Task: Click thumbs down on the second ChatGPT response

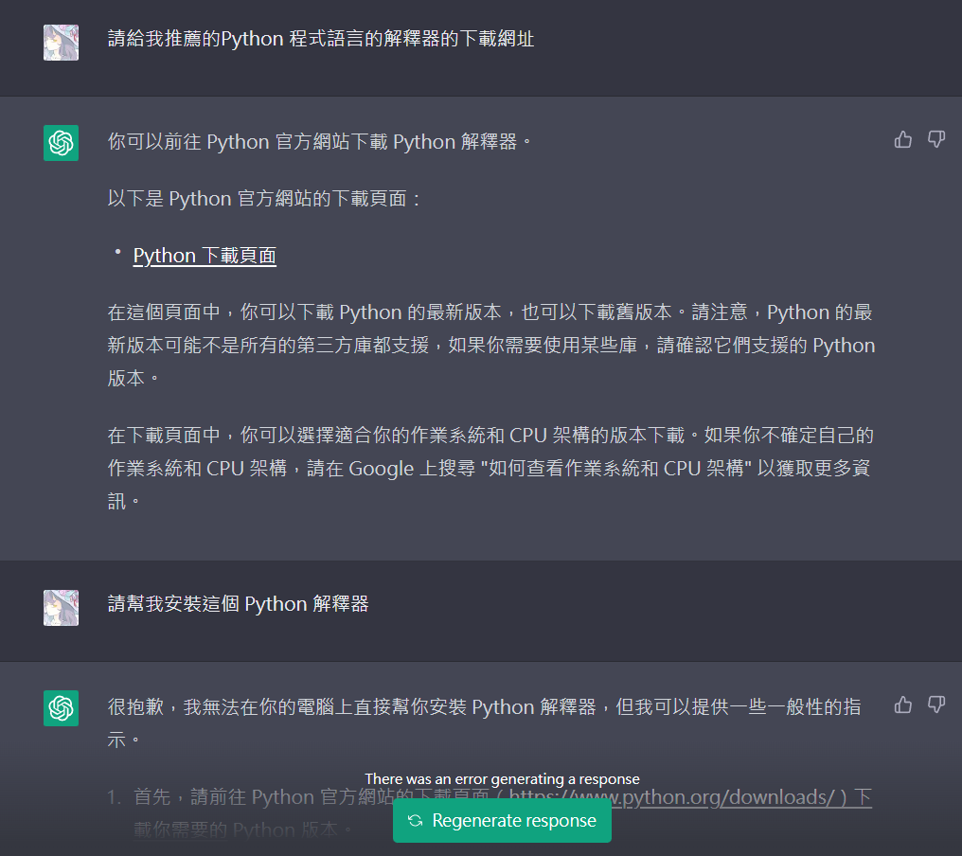Action: coord(935,705)
